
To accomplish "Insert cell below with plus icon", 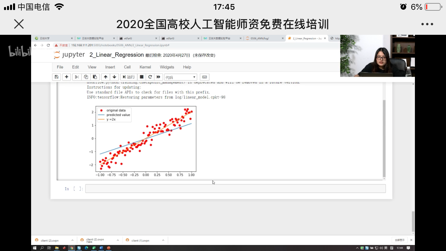I will [67, 77].
